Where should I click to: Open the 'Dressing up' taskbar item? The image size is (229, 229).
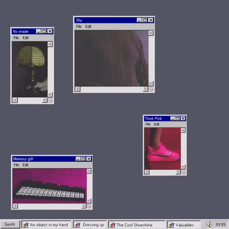[x=90, y=225]
